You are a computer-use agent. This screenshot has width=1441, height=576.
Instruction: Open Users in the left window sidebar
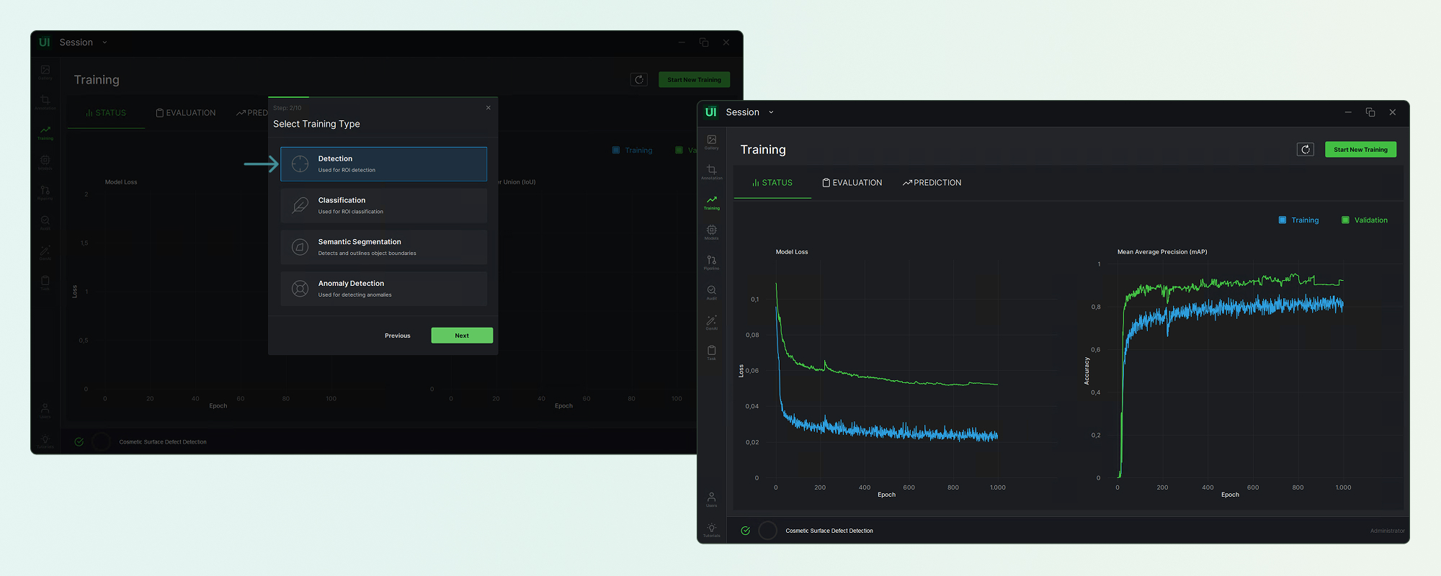coord(45,411)
